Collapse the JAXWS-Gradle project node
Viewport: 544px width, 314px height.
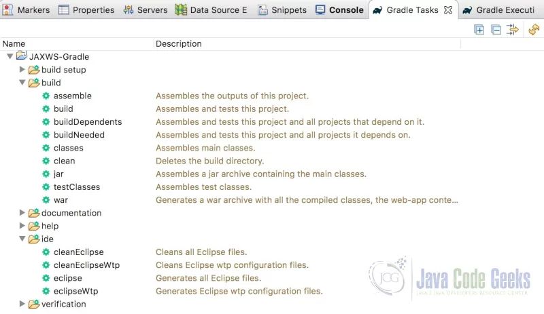point(10,56)
